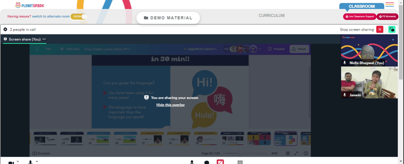This screenshot has width=404, height=164.
Task: Click the Canva Present button
Action: [276, 49]
